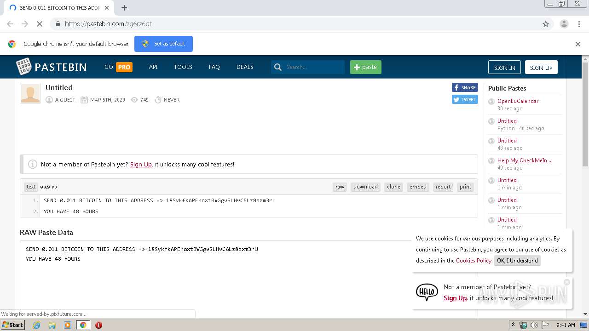
Task: Go back to previous page
Action: 10,24
